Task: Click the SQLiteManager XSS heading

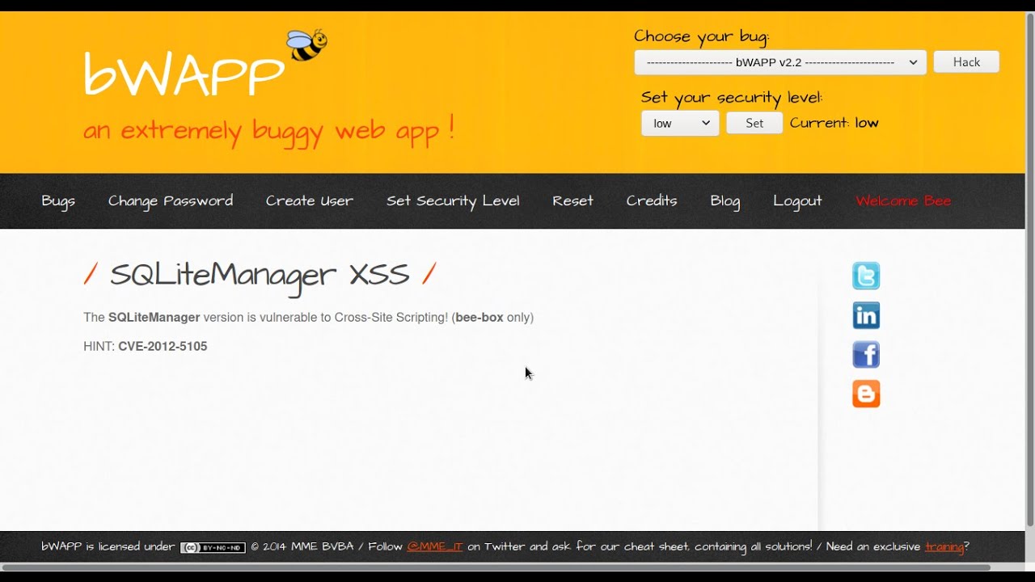Action: coord(260,275)
